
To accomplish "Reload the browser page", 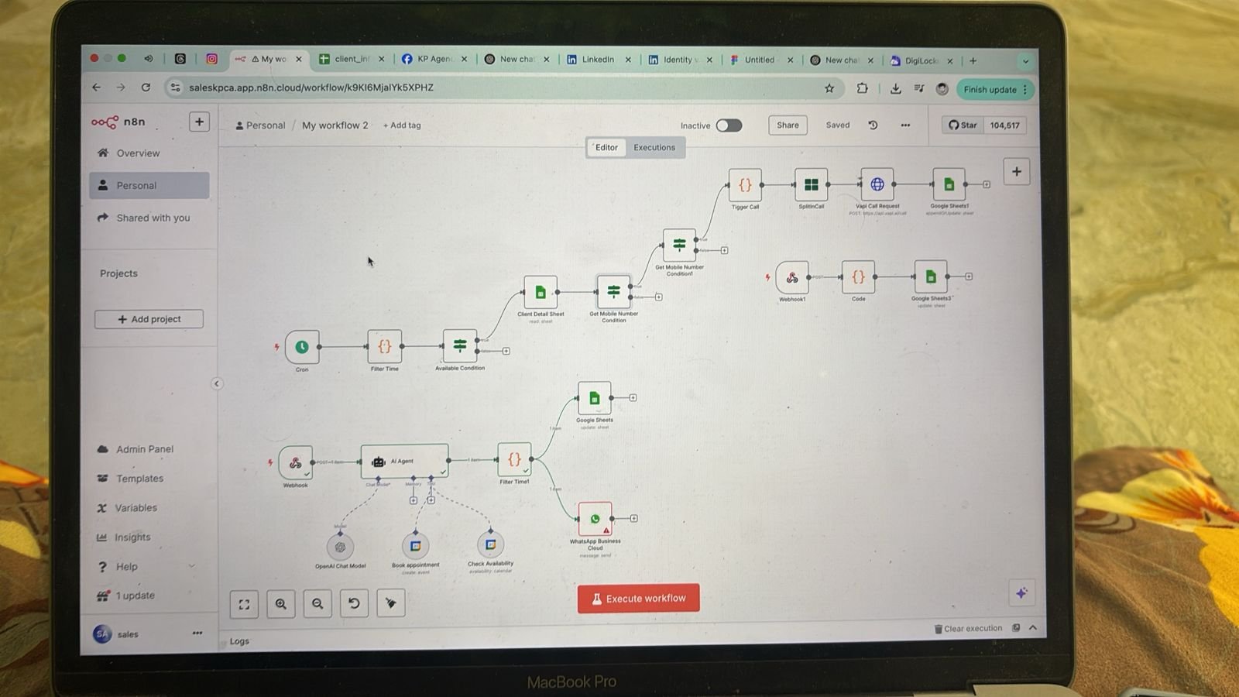I will [x=146, y=88].
